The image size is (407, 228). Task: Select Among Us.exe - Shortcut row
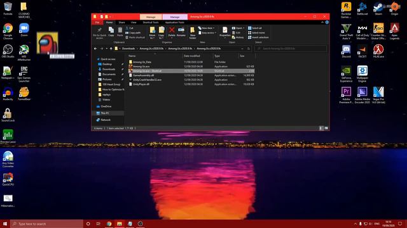click(191, 71)
